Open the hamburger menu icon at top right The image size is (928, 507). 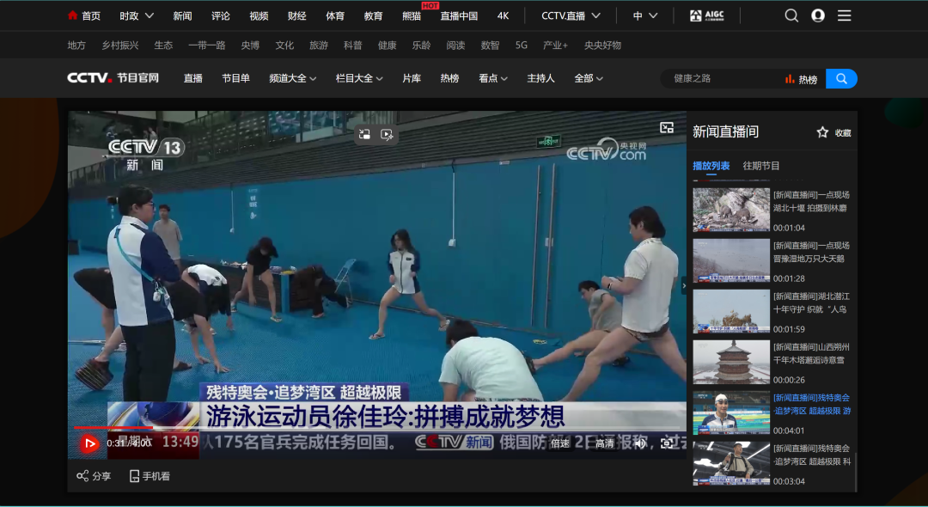point(845,15)
